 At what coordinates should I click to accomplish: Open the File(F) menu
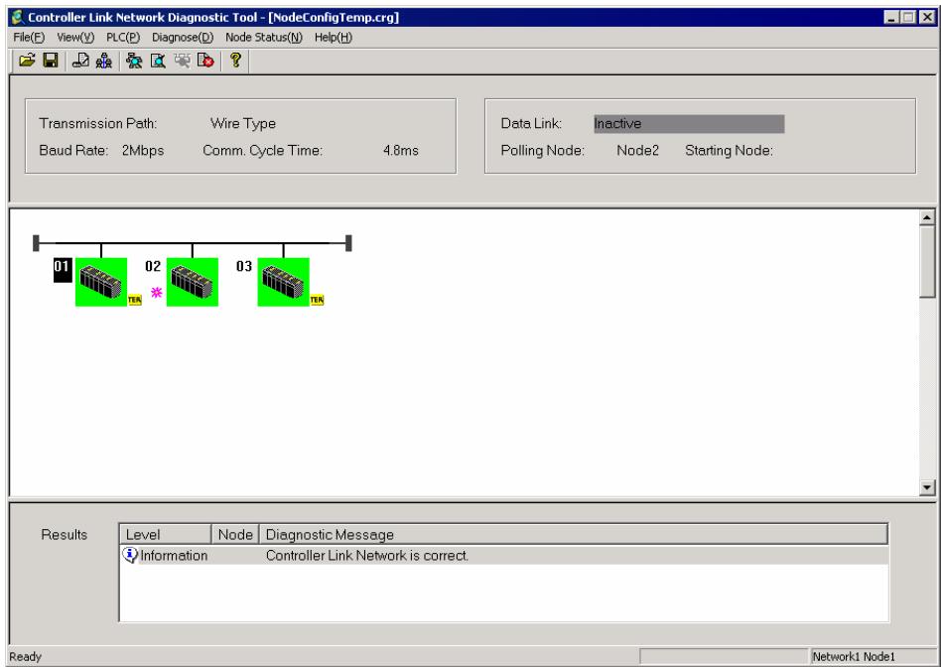pyautogui.click(x=29, y=38)
